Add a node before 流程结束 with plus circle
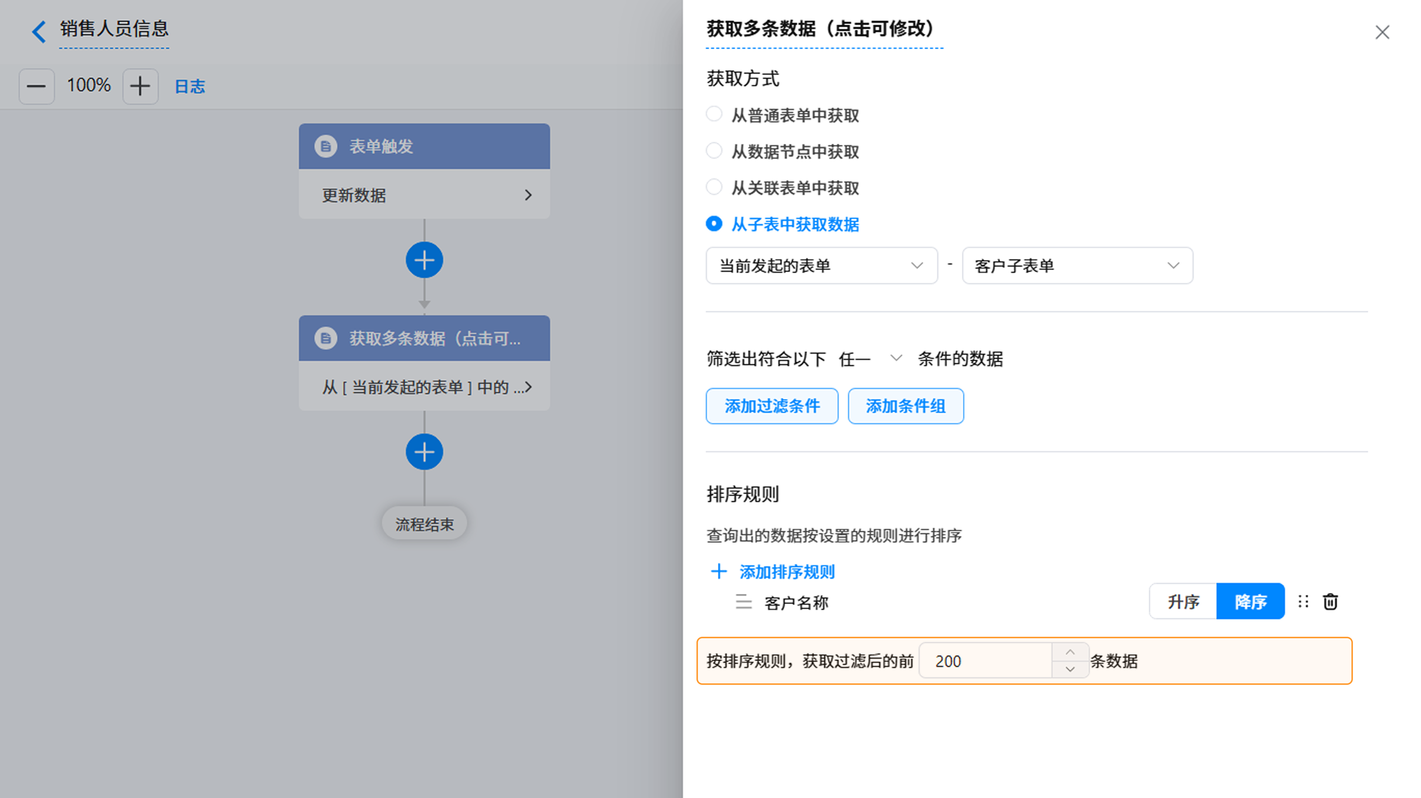Image resolution: width=1421 pixels, height=798 pixels. [x=424, y=452]
